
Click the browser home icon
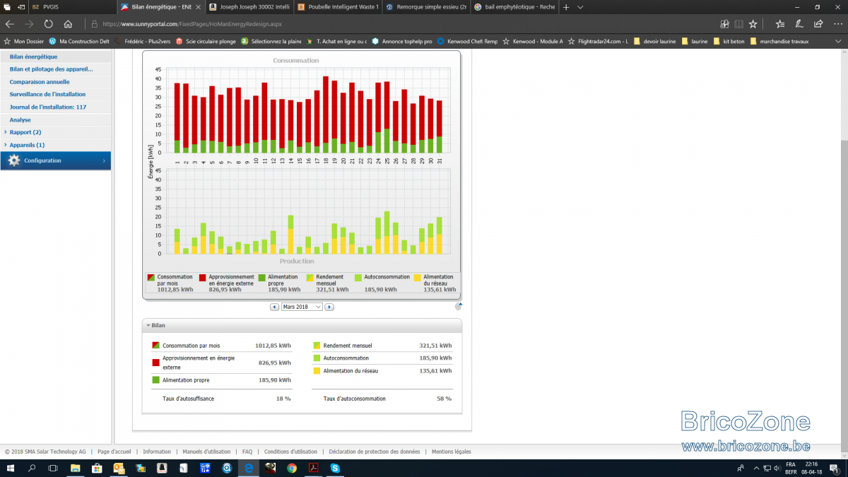(x=68, y=23)
